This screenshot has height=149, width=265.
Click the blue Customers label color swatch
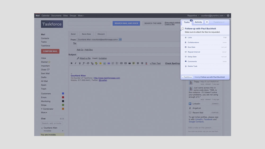pos(63,94)
